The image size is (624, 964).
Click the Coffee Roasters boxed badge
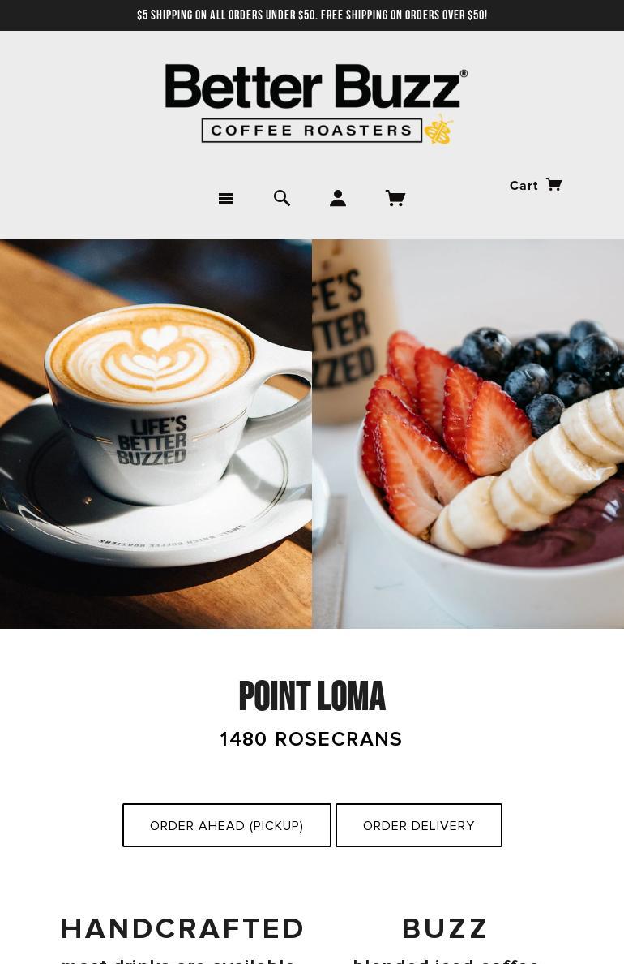(x=312, y=131)
